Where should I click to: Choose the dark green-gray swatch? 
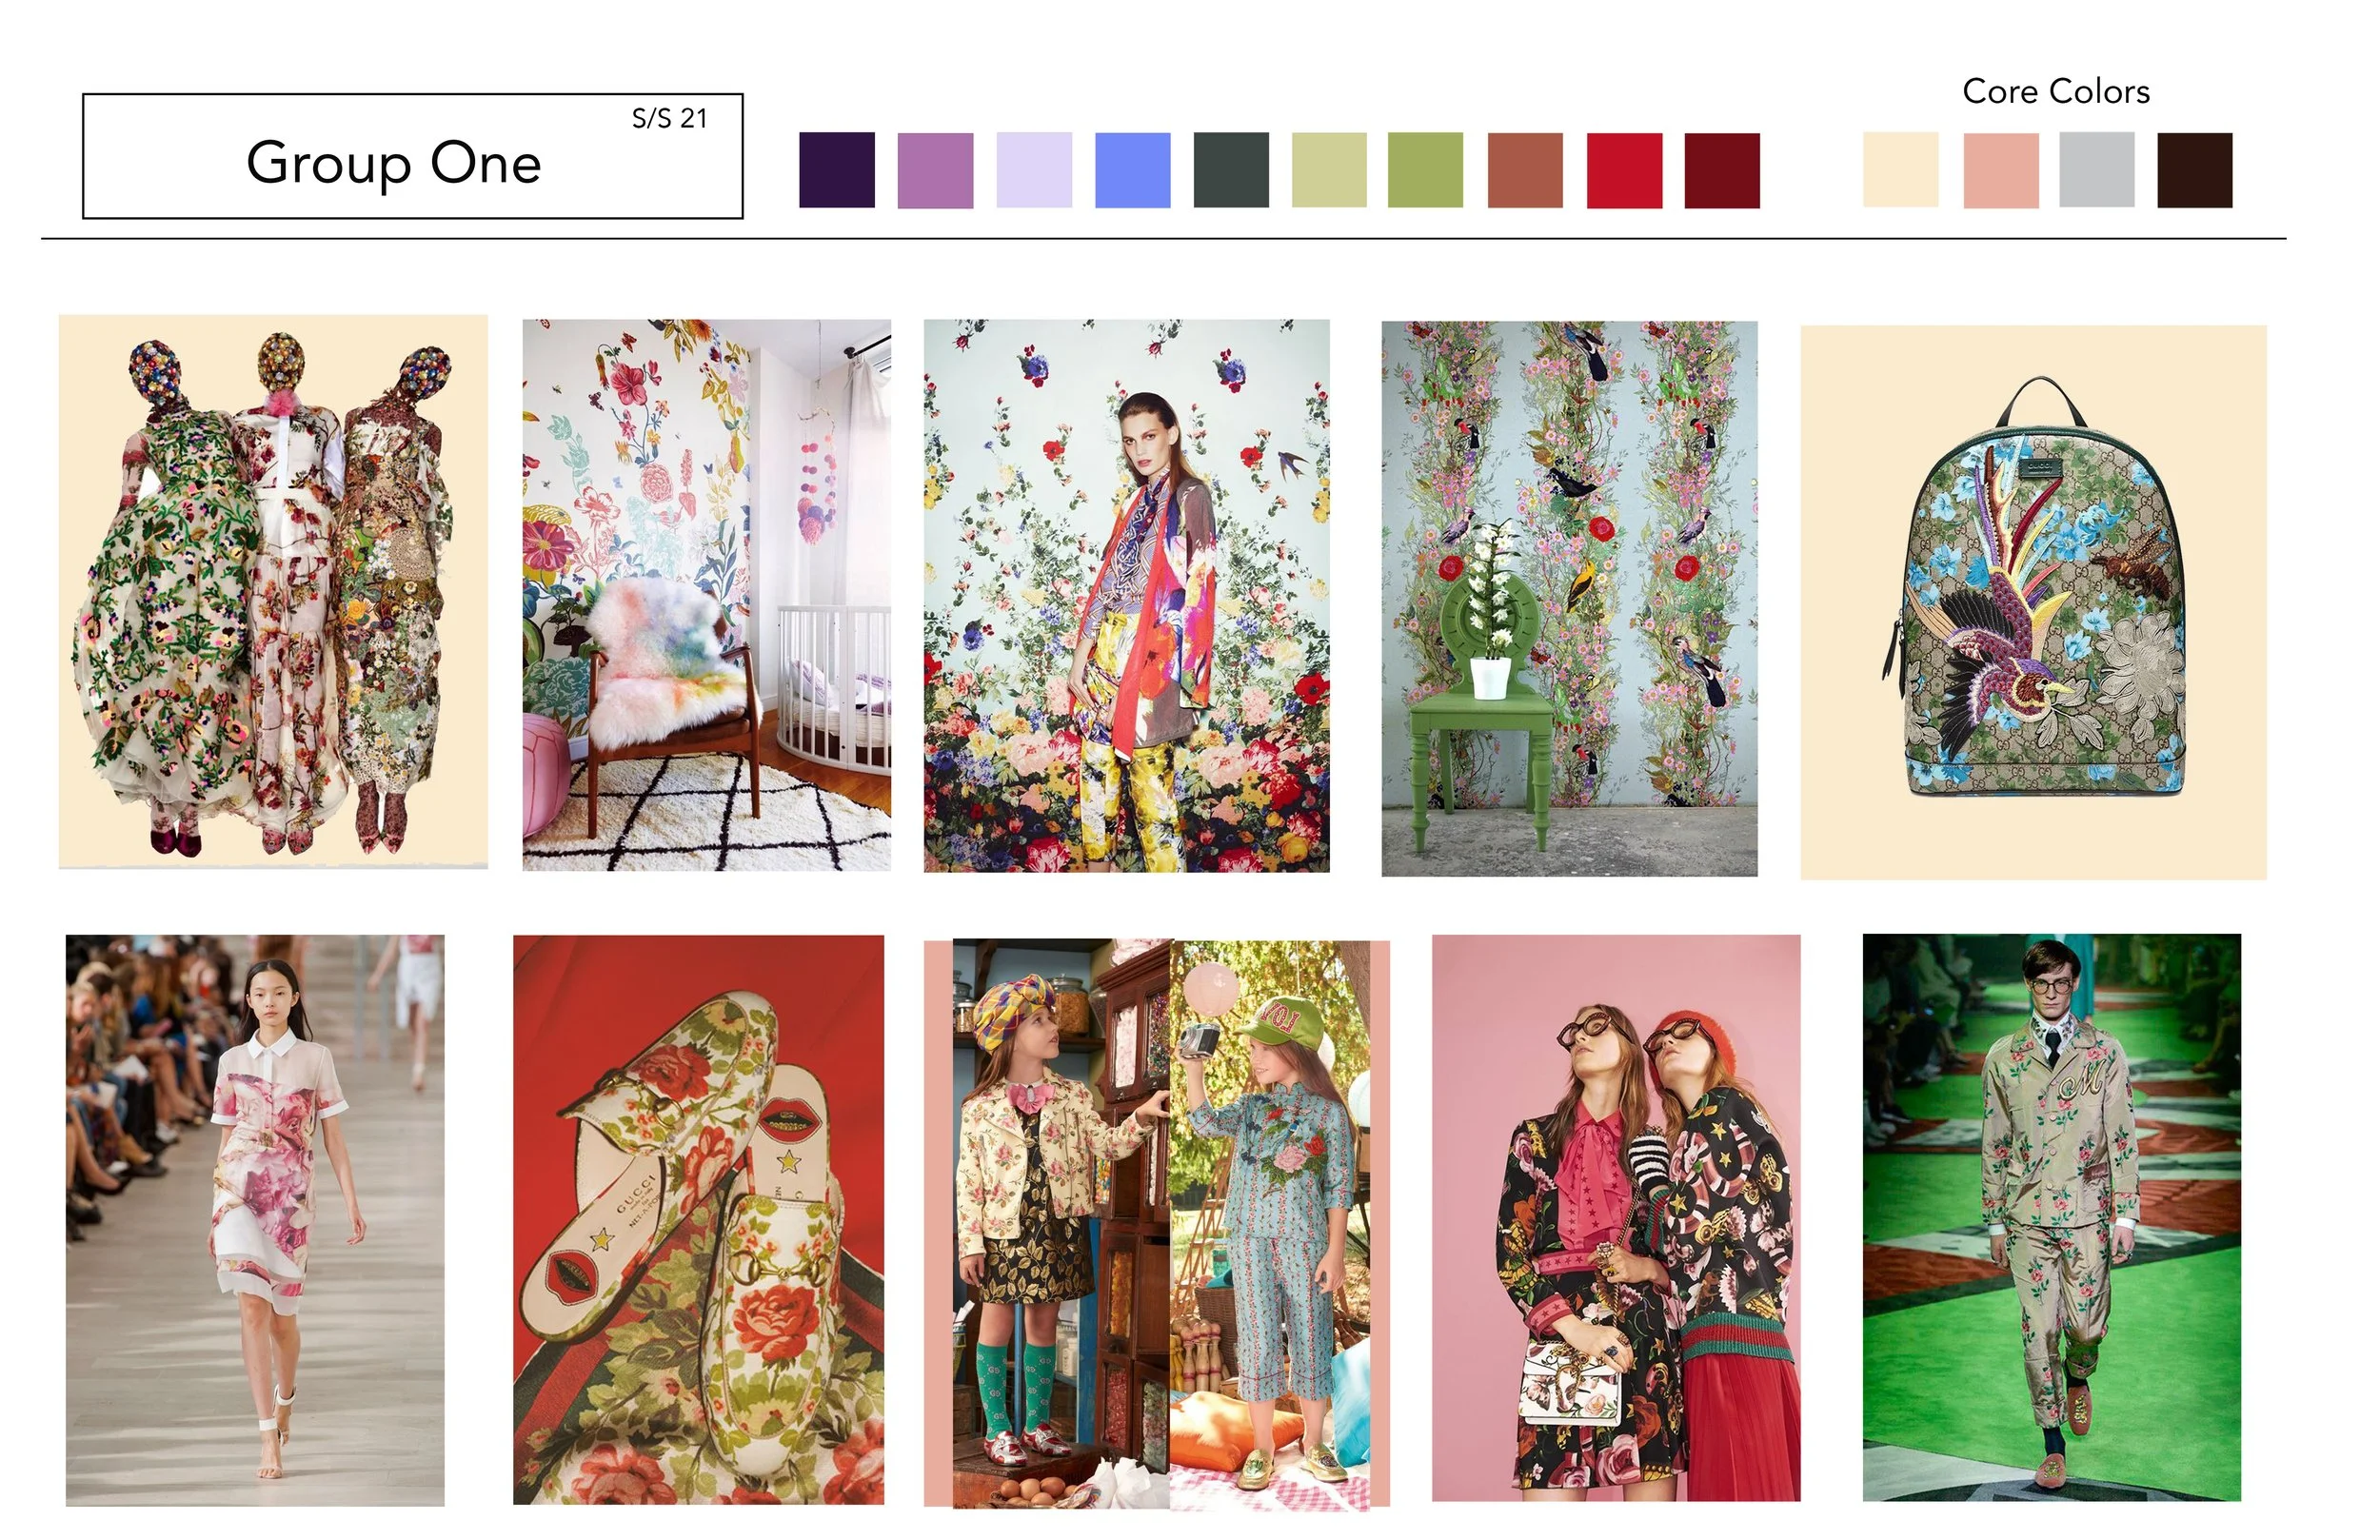[x=1230, y=170]
